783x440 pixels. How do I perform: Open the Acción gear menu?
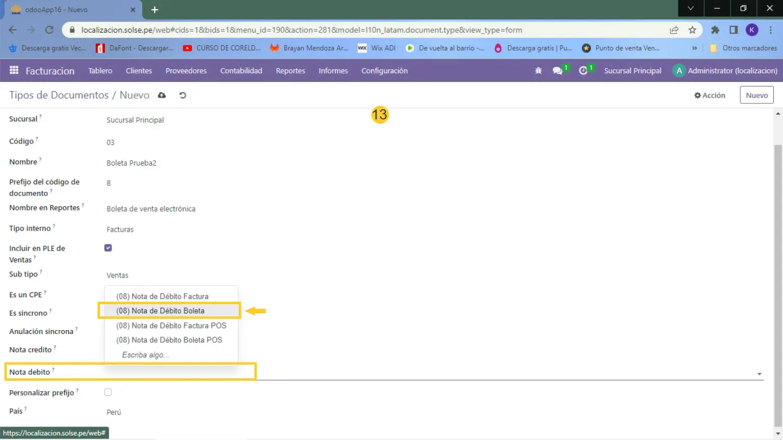coord(710,95)
